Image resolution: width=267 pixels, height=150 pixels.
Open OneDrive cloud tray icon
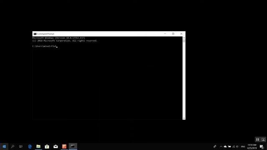pos(225,146)
